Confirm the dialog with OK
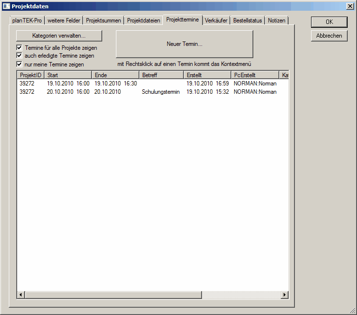 click(329, 22)
